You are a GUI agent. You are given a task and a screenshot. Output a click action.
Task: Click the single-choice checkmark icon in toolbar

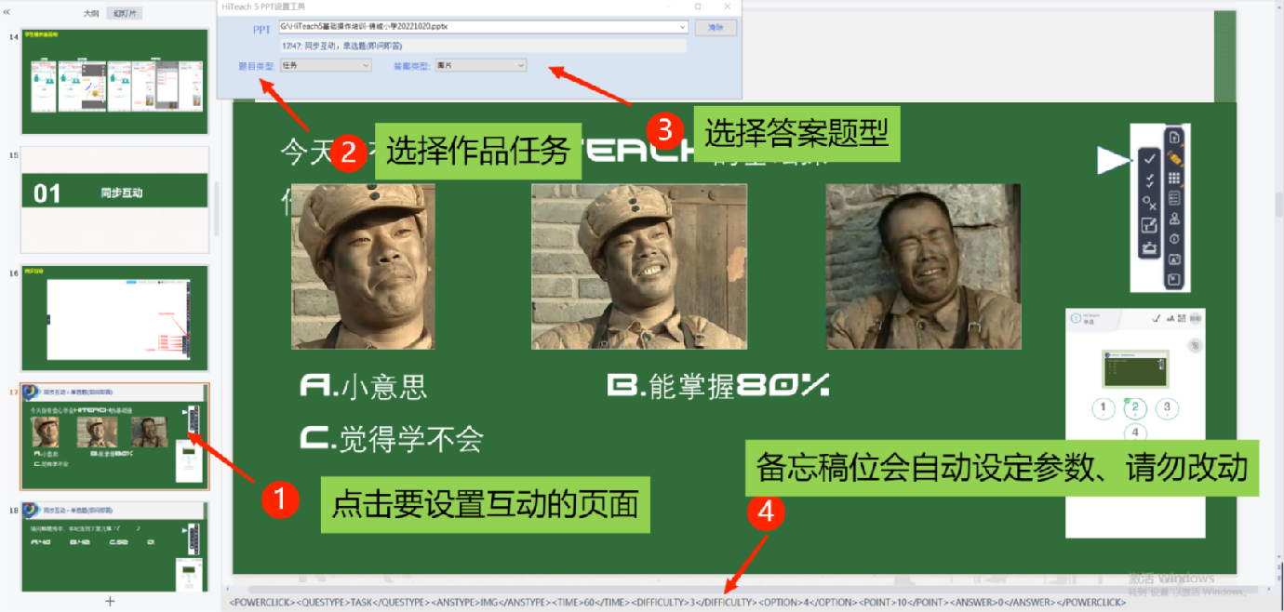tap(1149, 160)
